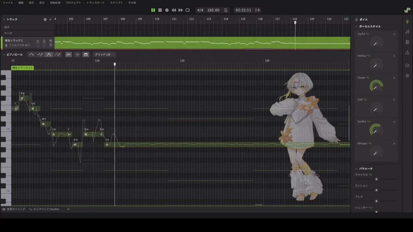Add a new track with plus icon

click(x=50, y=19)
